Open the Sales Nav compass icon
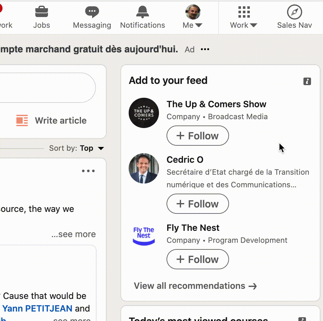This screenshot has width=323, height=321. (x=294, y=12)
